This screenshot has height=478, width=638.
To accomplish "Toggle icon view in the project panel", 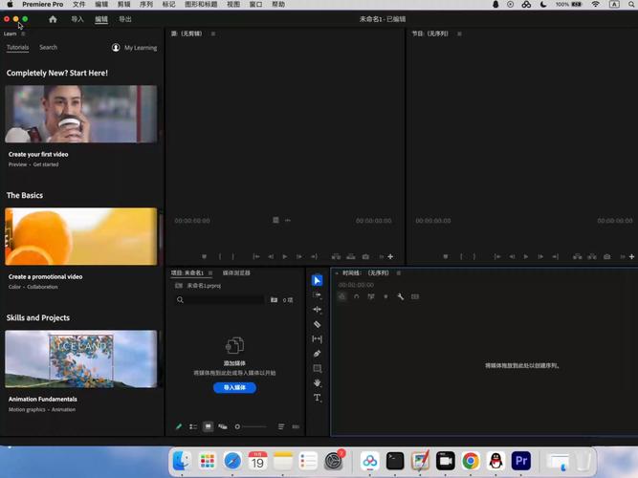I will (x=208, y=426).
